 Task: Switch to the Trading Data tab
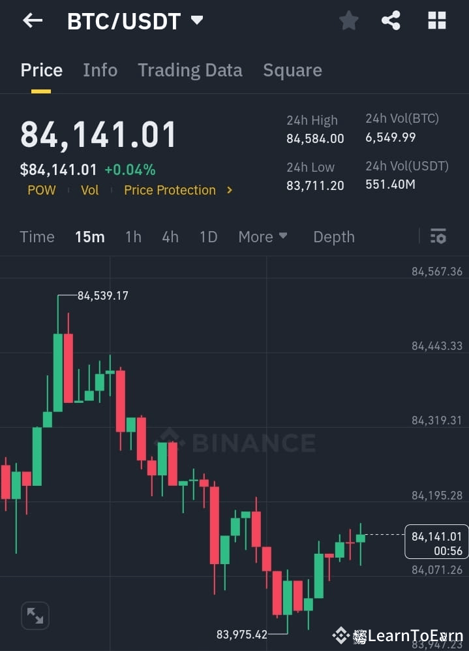click(190, 70)
